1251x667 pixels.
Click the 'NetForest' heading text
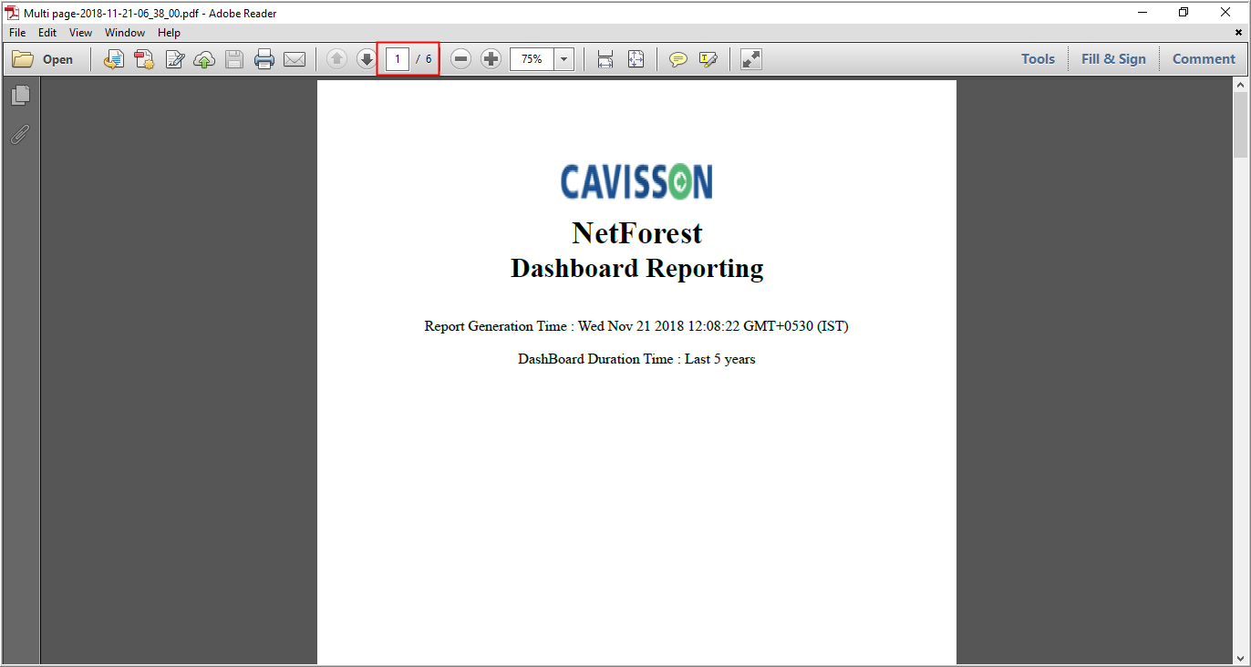(x=637, y=233)
